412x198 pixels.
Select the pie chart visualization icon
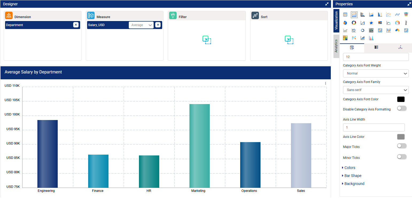(x=345, y=23)
